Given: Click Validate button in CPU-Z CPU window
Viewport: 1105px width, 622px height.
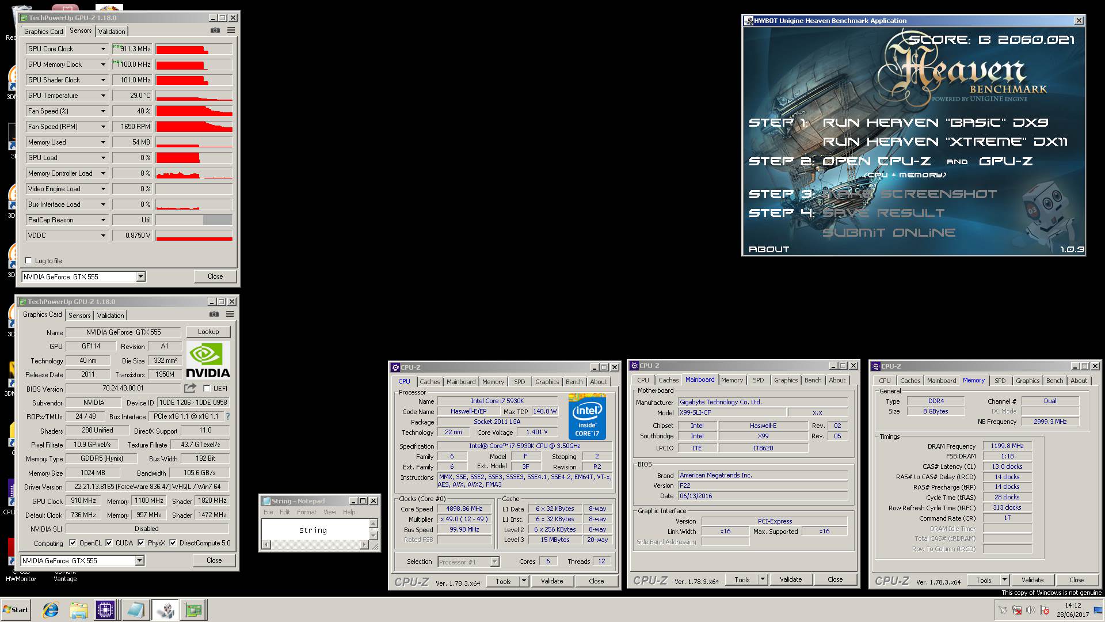Looking at the screenshot, I should (x=552, y=581).
